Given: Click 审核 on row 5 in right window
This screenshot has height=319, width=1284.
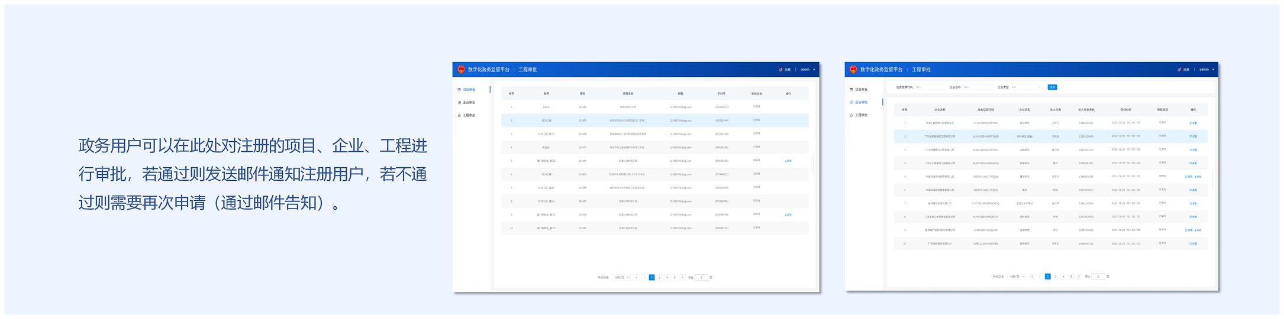Looking at the screenshot, I should click(1198, 177).
